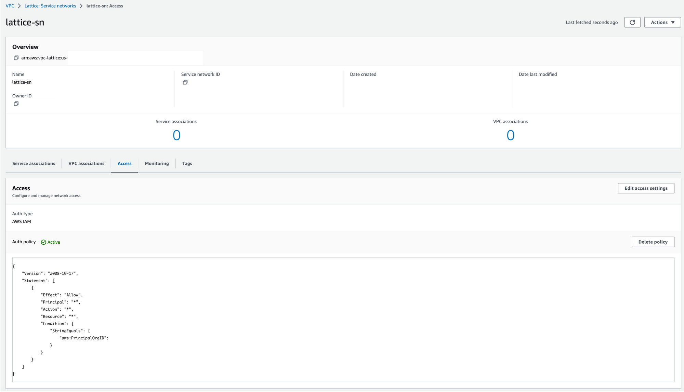Open the Monitoring tab
Screen dimensions: 684x392
click(x=157, y=163)
